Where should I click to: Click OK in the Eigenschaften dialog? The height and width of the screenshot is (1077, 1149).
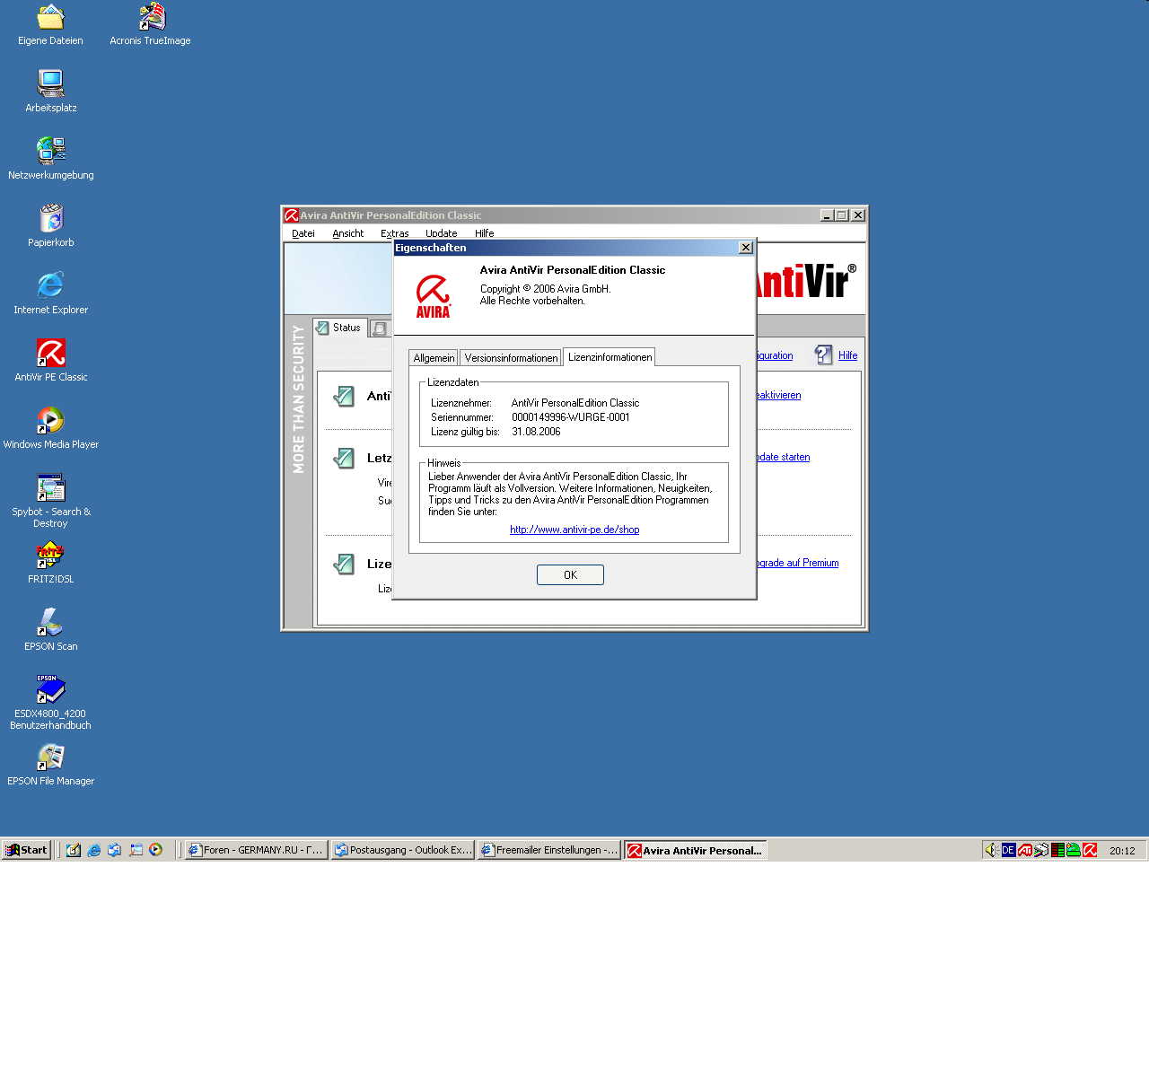pos(570,574)
